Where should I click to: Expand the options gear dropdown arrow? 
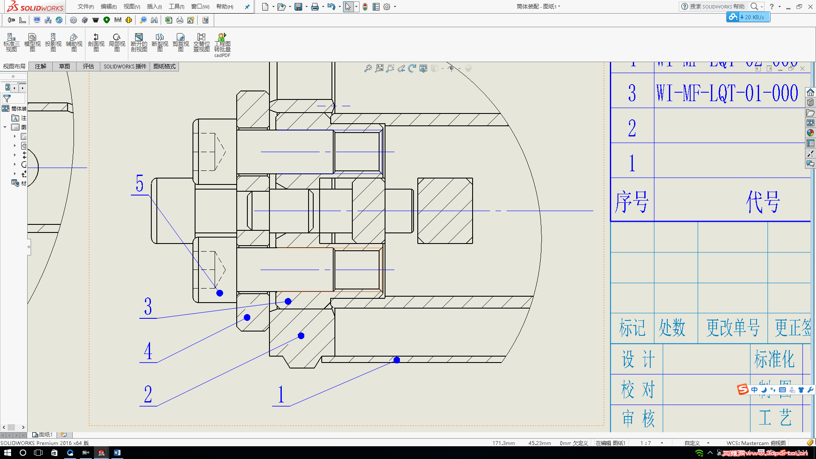point(395,7)
